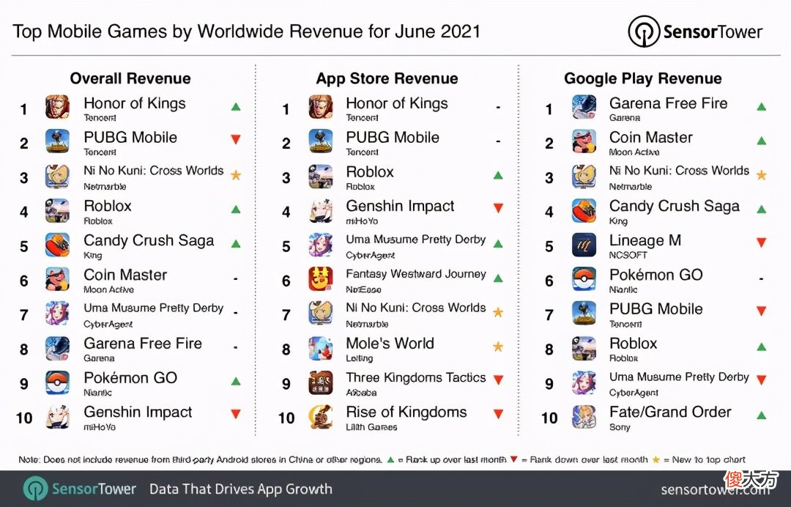Click the App Store Revenue column heading
Image resolution: width=791 pixels, height=507 pixels.
(x=387, y=78)
